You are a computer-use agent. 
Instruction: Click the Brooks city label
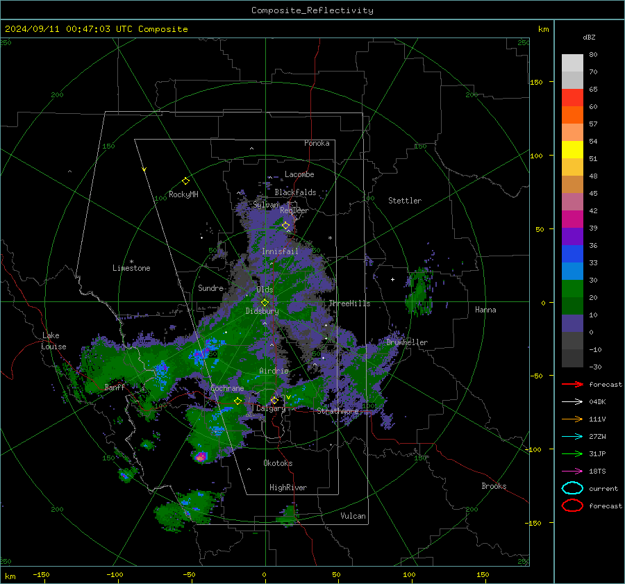point(494,486)
